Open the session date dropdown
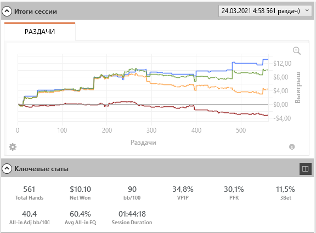 coord(266,11)
